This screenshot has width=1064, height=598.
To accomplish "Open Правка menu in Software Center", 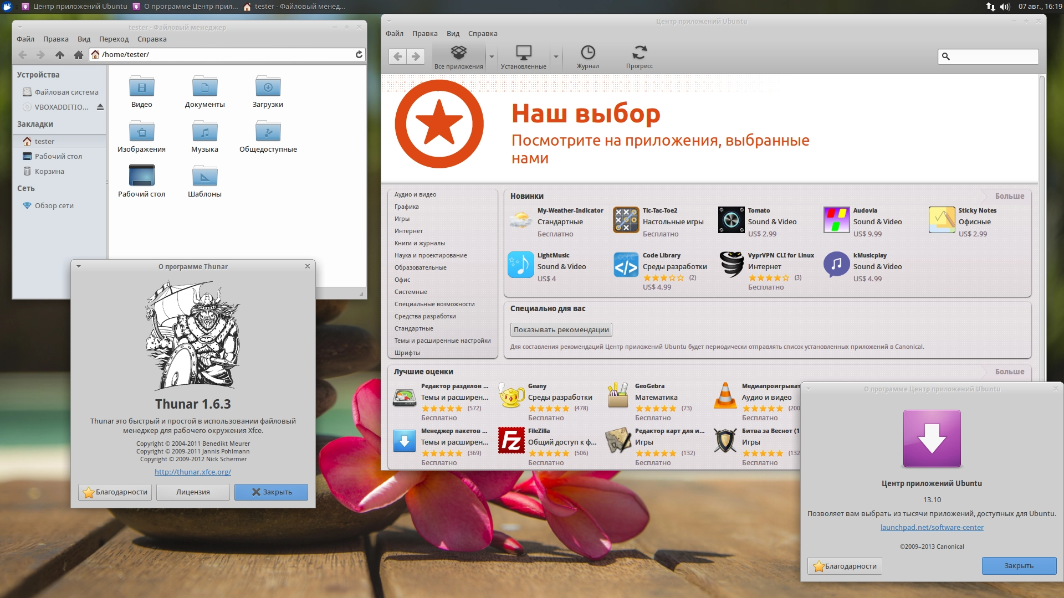I will [424, 34].
